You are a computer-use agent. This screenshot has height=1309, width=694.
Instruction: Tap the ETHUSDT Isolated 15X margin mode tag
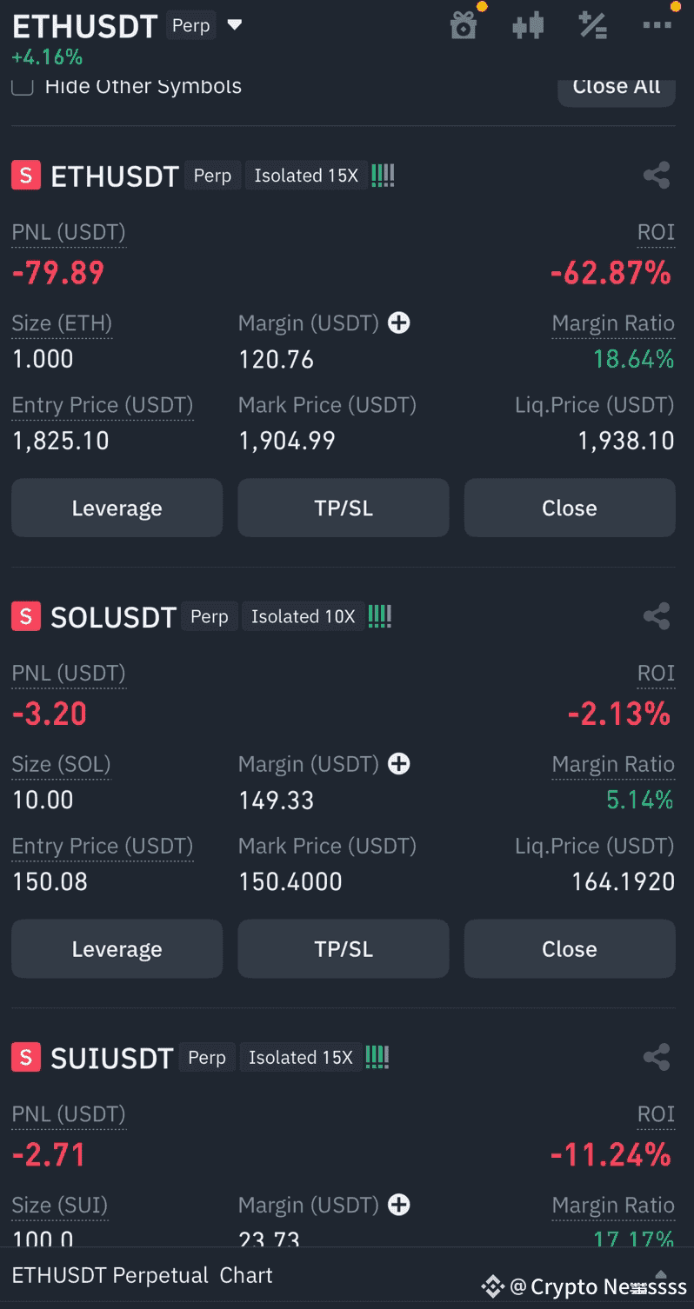coord(306,176)
